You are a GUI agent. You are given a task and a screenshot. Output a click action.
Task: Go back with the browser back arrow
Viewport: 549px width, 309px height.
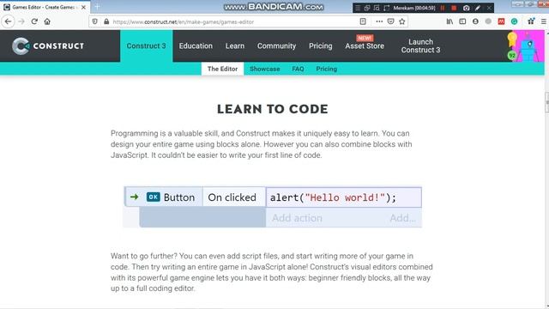tap(8, 21)
